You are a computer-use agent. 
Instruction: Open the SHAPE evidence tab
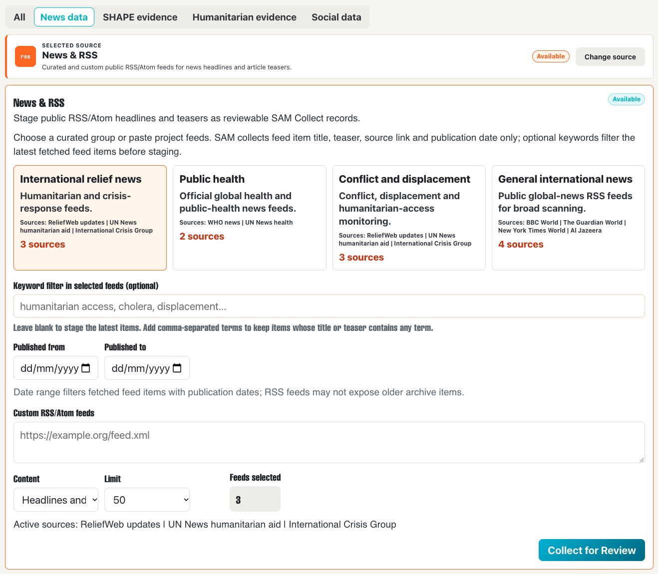point(140,17)
